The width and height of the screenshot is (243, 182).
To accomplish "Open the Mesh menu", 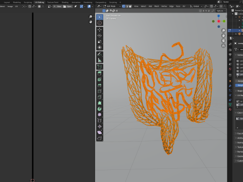I will click(x=156, y=7).
